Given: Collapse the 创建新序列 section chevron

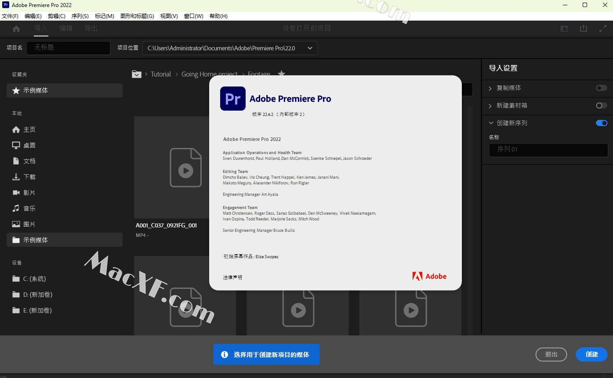Looking at the screenshot, I should 490,123.
